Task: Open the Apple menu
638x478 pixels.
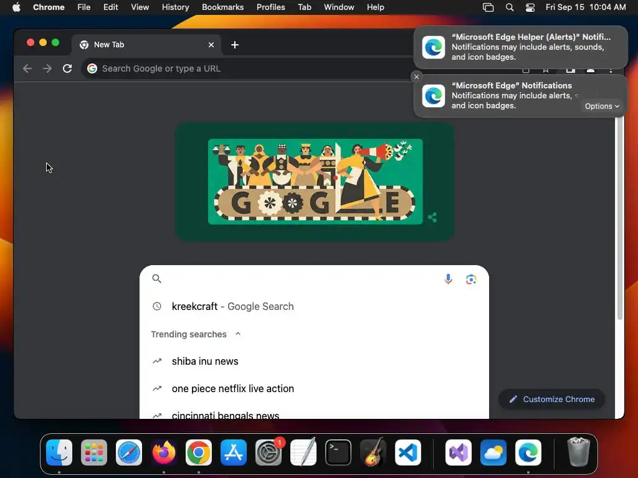Action: point(16,7)
